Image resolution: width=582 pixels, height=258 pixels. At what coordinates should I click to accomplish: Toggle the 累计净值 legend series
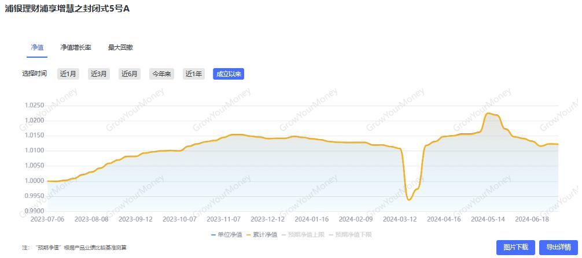(x=261, y=235)
